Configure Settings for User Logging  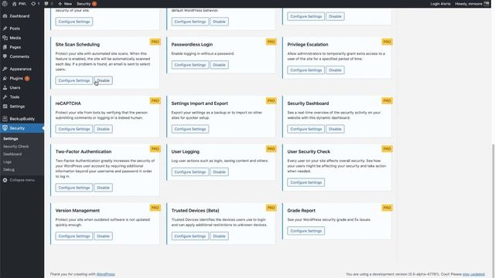190,172
